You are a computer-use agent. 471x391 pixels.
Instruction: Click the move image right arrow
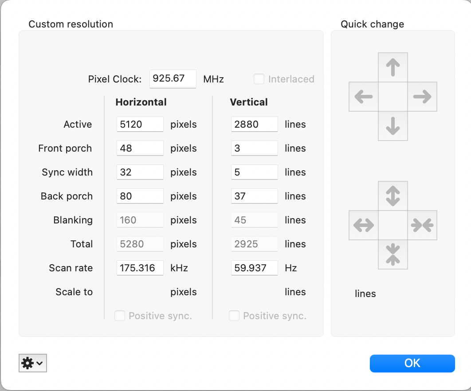point(422,97)
